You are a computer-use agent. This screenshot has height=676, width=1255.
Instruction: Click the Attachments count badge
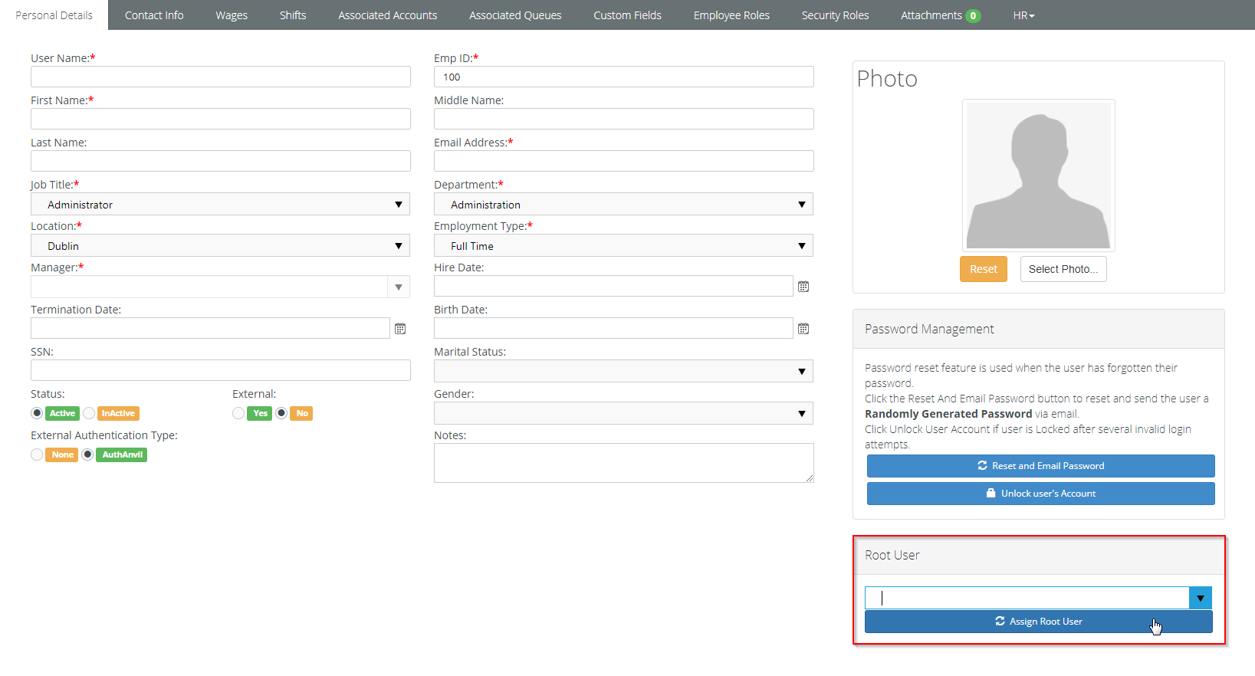[x=973, y=16]
